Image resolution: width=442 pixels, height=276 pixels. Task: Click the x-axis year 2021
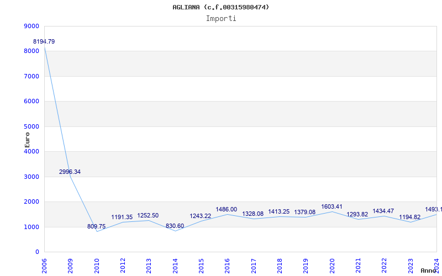(x=358, y=266)
